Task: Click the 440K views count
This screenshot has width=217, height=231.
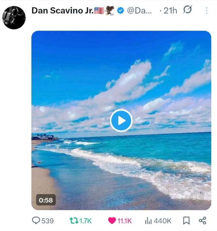Action: click(162, 221)
